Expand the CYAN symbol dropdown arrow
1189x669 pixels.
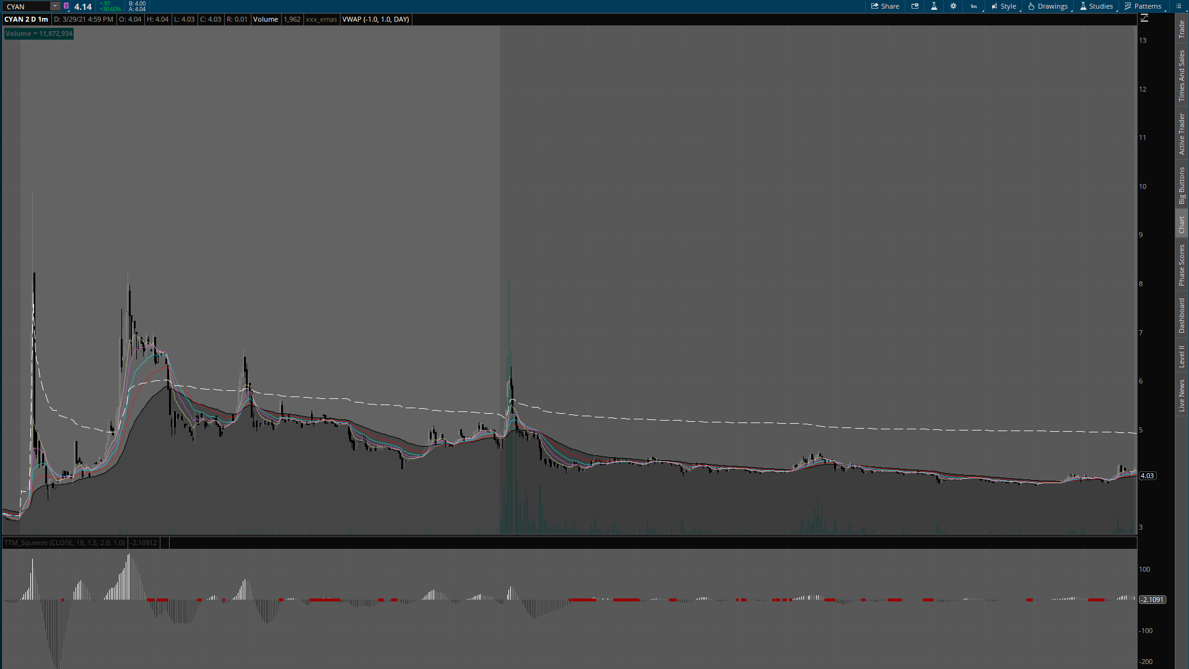point(55,6)
